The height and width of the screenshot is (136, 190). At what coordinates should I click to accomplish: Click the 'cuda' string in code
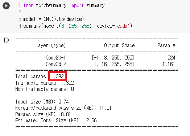(122, 26)
